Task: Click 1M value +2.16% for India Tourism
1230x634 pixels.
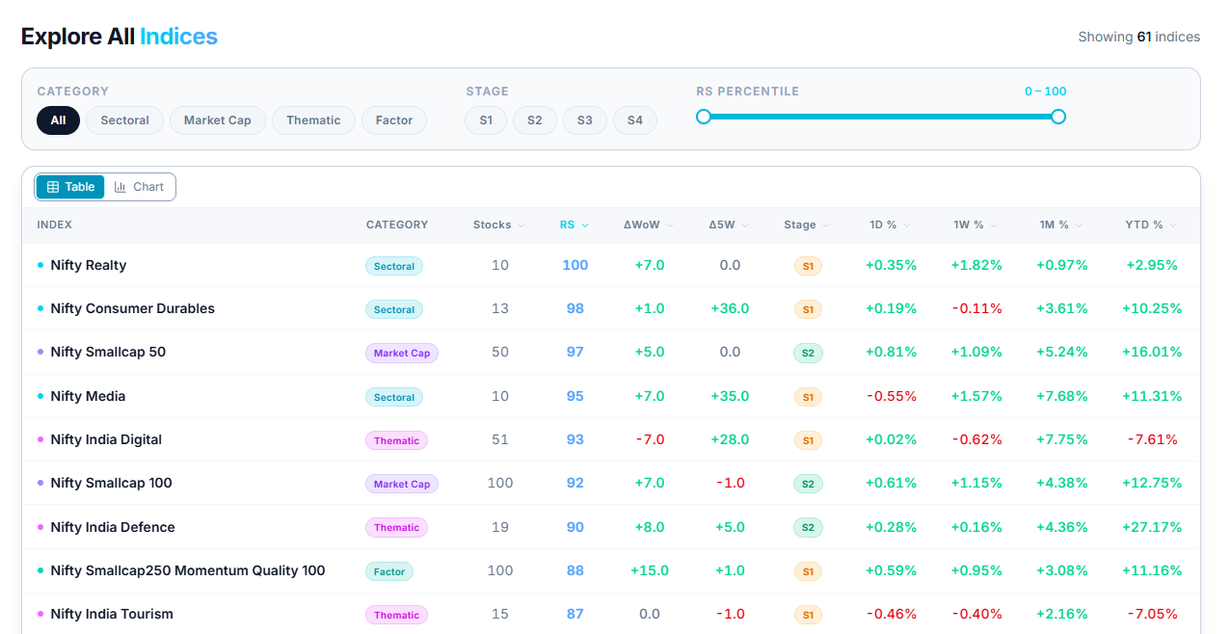Action: click(1061, 614)
